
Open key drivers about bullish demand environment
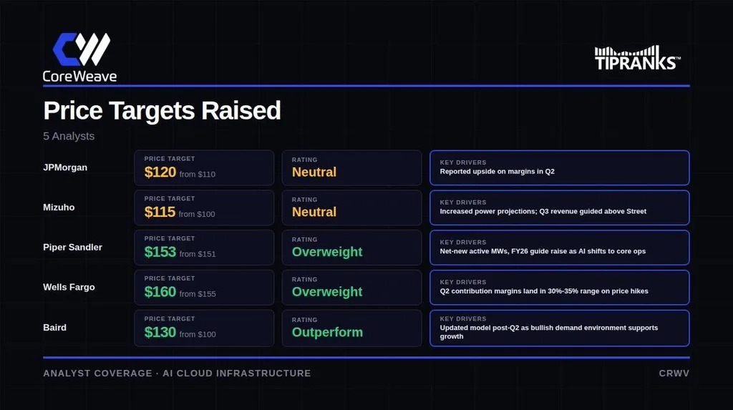(x=560, y=328)
